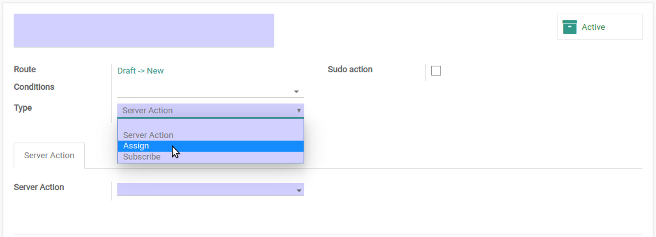
Task: Click the highlighted name title field
Action: (x=144, y=31)
